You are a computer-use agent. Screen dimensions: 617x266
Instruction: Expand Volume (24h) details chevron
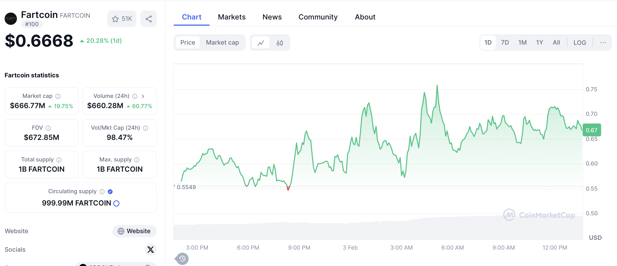coord(143,96)
